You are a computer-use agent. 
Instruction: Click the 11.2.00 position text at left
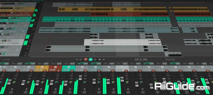pyautogui.click(x=6, y=59)
